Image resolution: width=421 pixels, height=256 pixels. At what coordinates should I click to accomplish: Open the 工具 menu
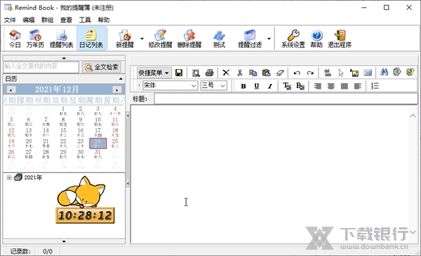(85, 20)
